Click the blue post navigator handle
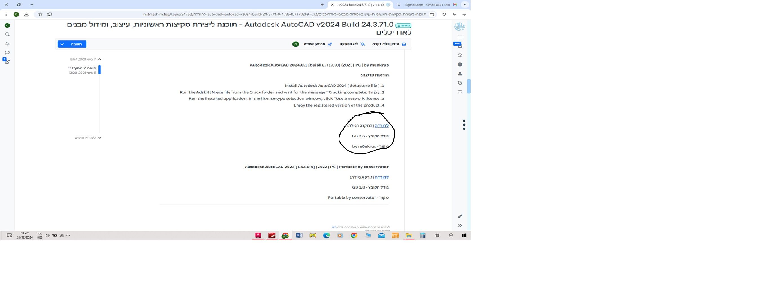Viewport: 761px width, 308px height. (x=100, y=70)
